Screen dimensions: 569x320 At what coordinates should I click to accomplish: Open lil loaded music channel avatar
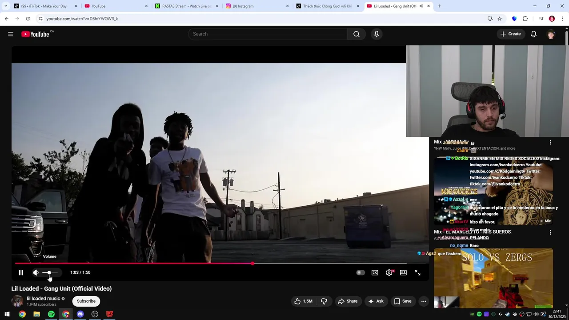(x=17, y=301)
